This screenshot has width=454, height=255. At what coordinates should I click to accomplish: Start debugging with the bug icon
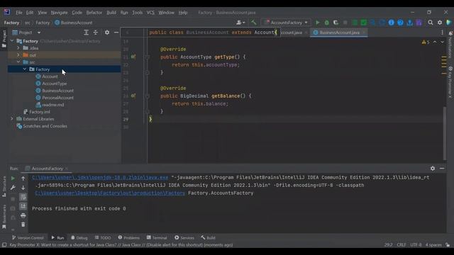click(x=326, y=23)
